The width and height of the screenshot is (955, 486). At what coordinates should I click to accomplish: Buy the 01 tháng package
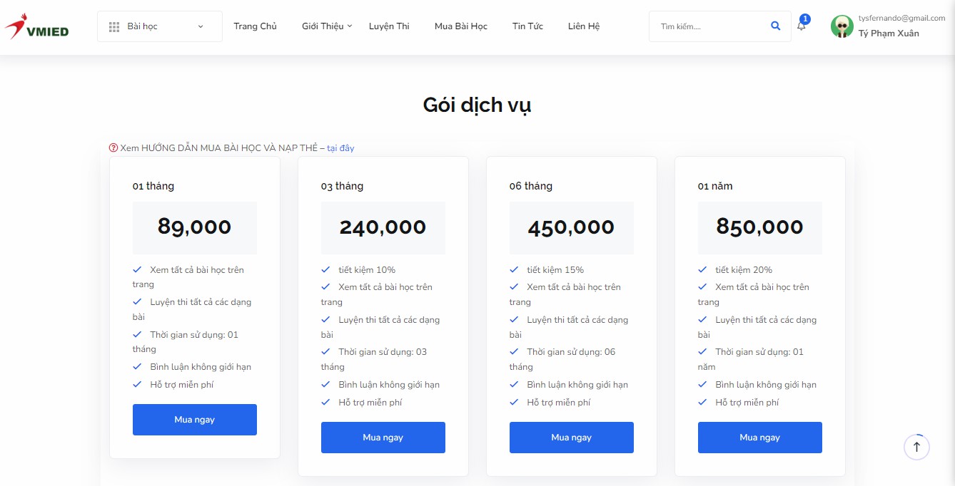pos(195,420)
